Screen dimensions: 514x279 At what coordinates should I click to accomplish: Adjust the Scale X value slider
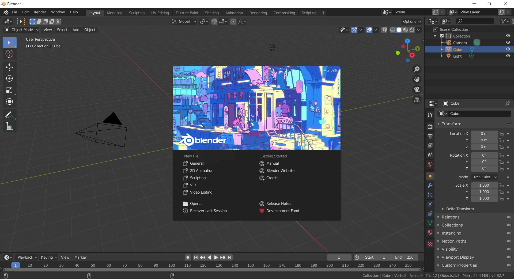tap(484, 185)
